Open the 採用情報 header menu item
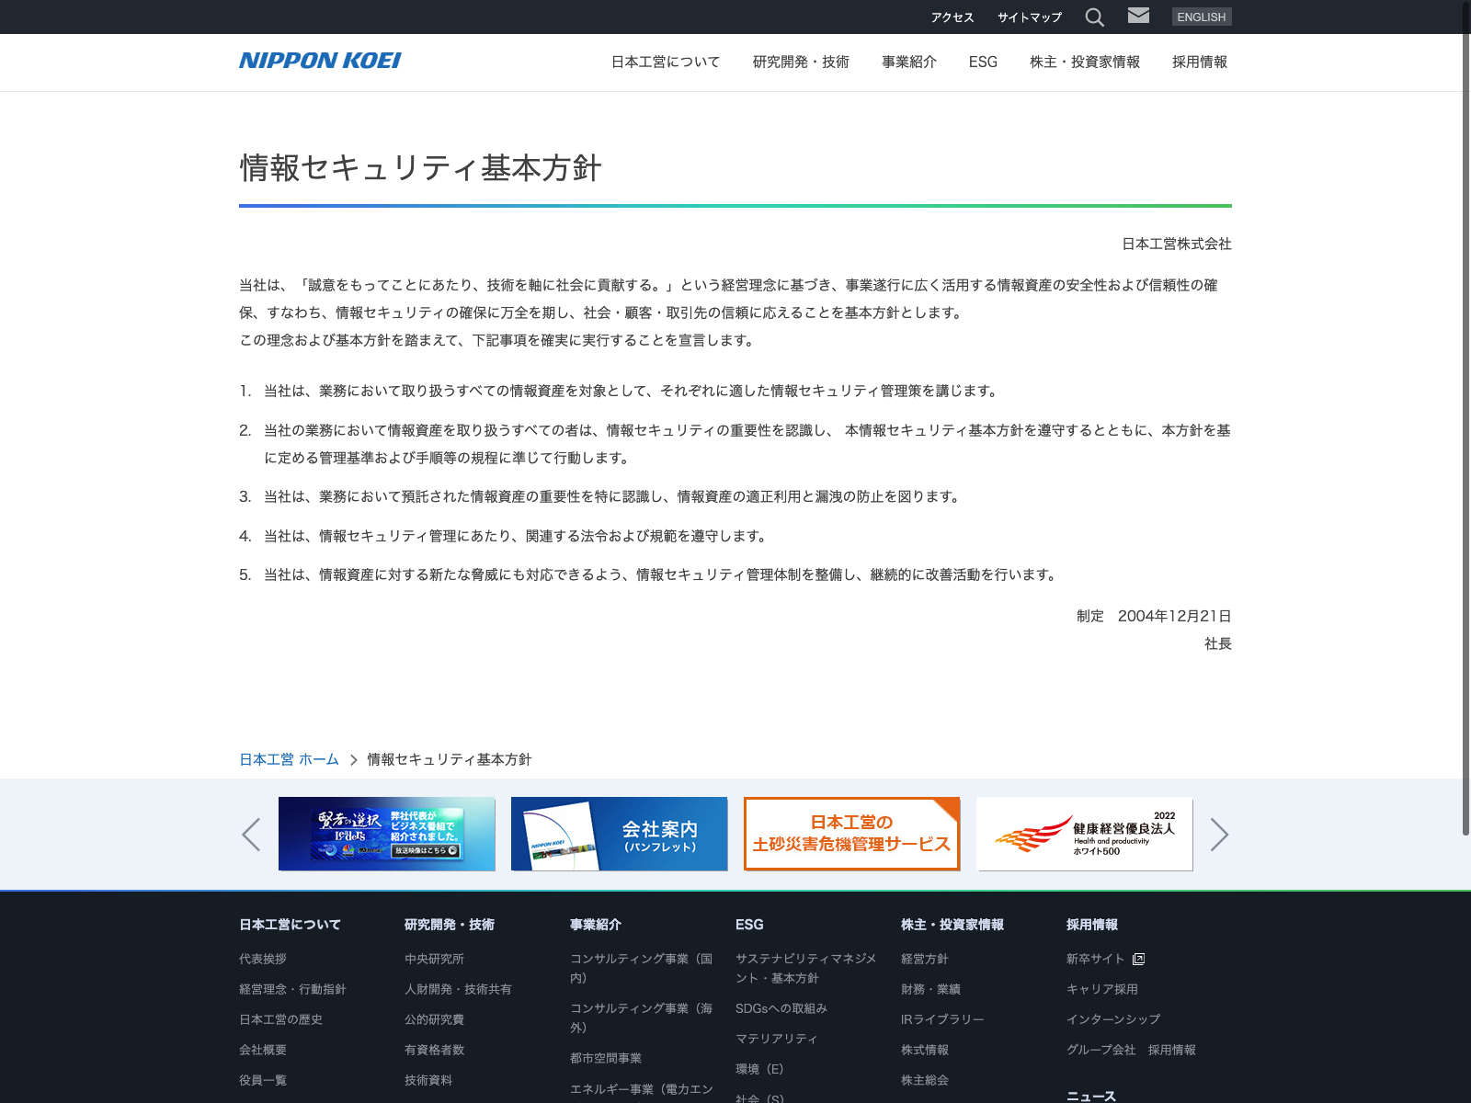 (x=1200, y=62)
